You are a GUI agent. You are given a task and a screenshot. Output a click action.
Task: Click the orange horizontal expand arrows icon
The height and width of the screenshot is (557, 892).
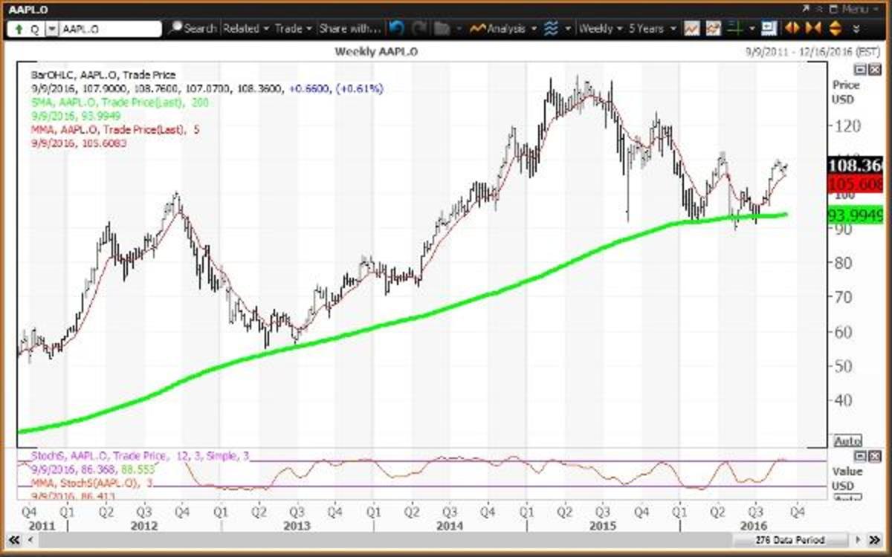[x=792, y=29]
